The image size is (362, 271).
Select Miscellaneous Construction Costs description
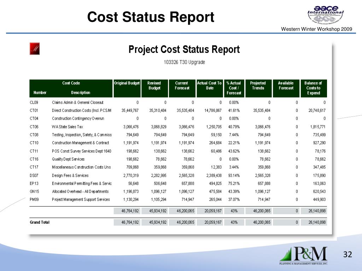[x=81, y=167]
